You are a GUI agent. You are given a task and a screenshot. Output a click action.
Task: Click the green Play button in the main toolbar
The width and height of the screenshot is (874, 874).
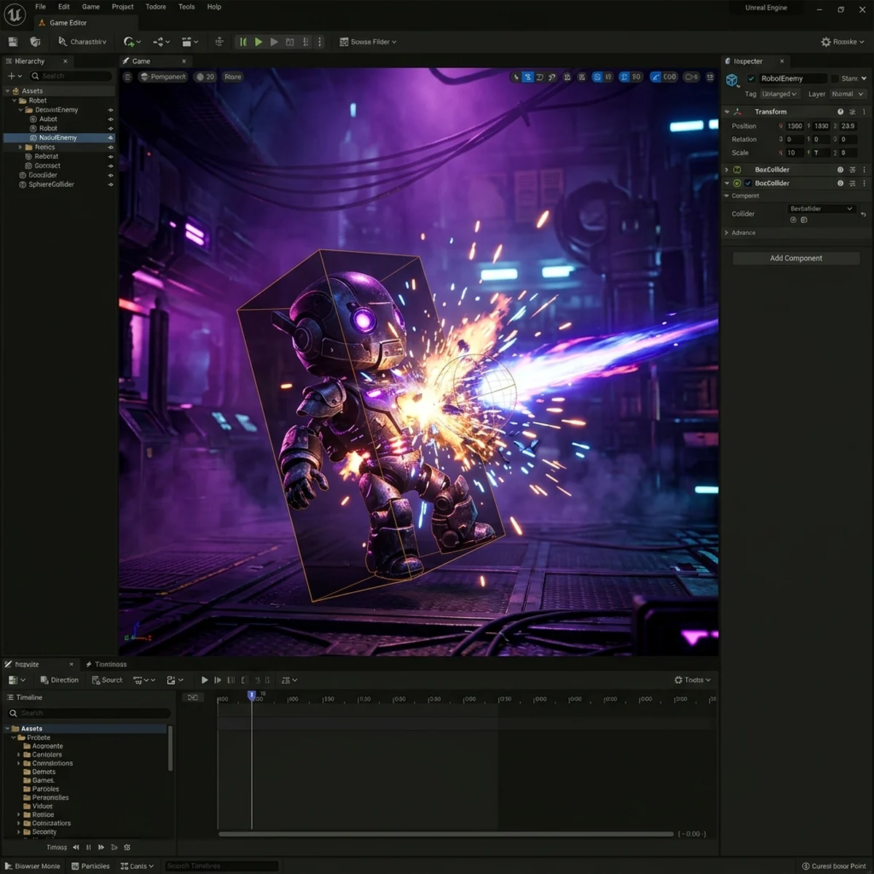(x=259, y=42)
